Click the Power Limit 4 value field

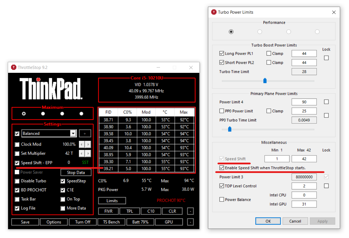click(304, 102)
